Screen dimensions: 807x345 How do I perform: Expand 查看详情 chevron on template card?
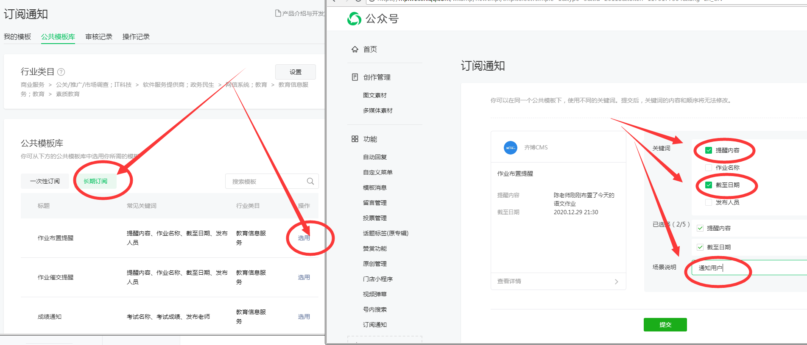click(616, 282)
